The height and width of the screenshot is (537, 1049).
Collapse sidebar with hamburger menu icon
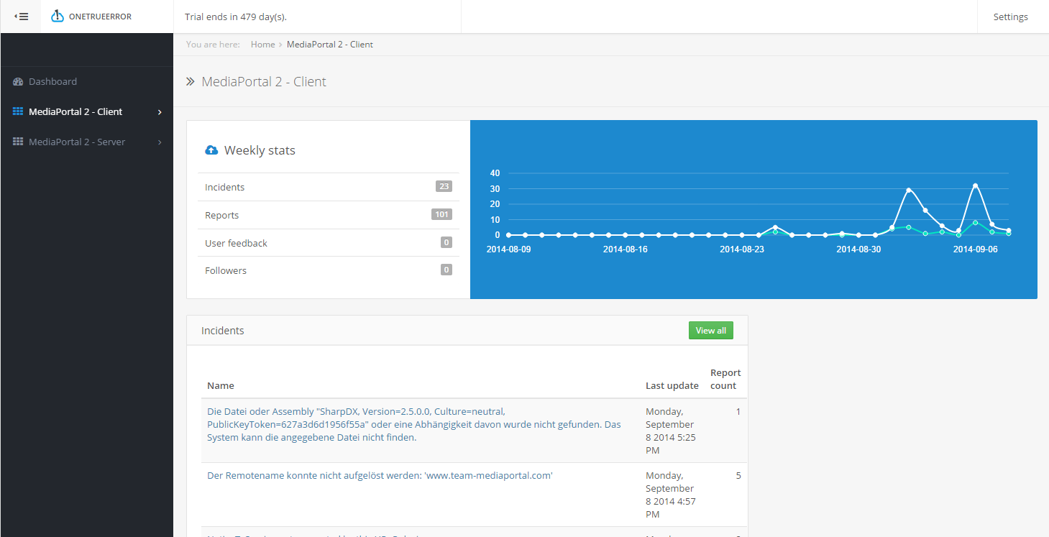point(21,17)
